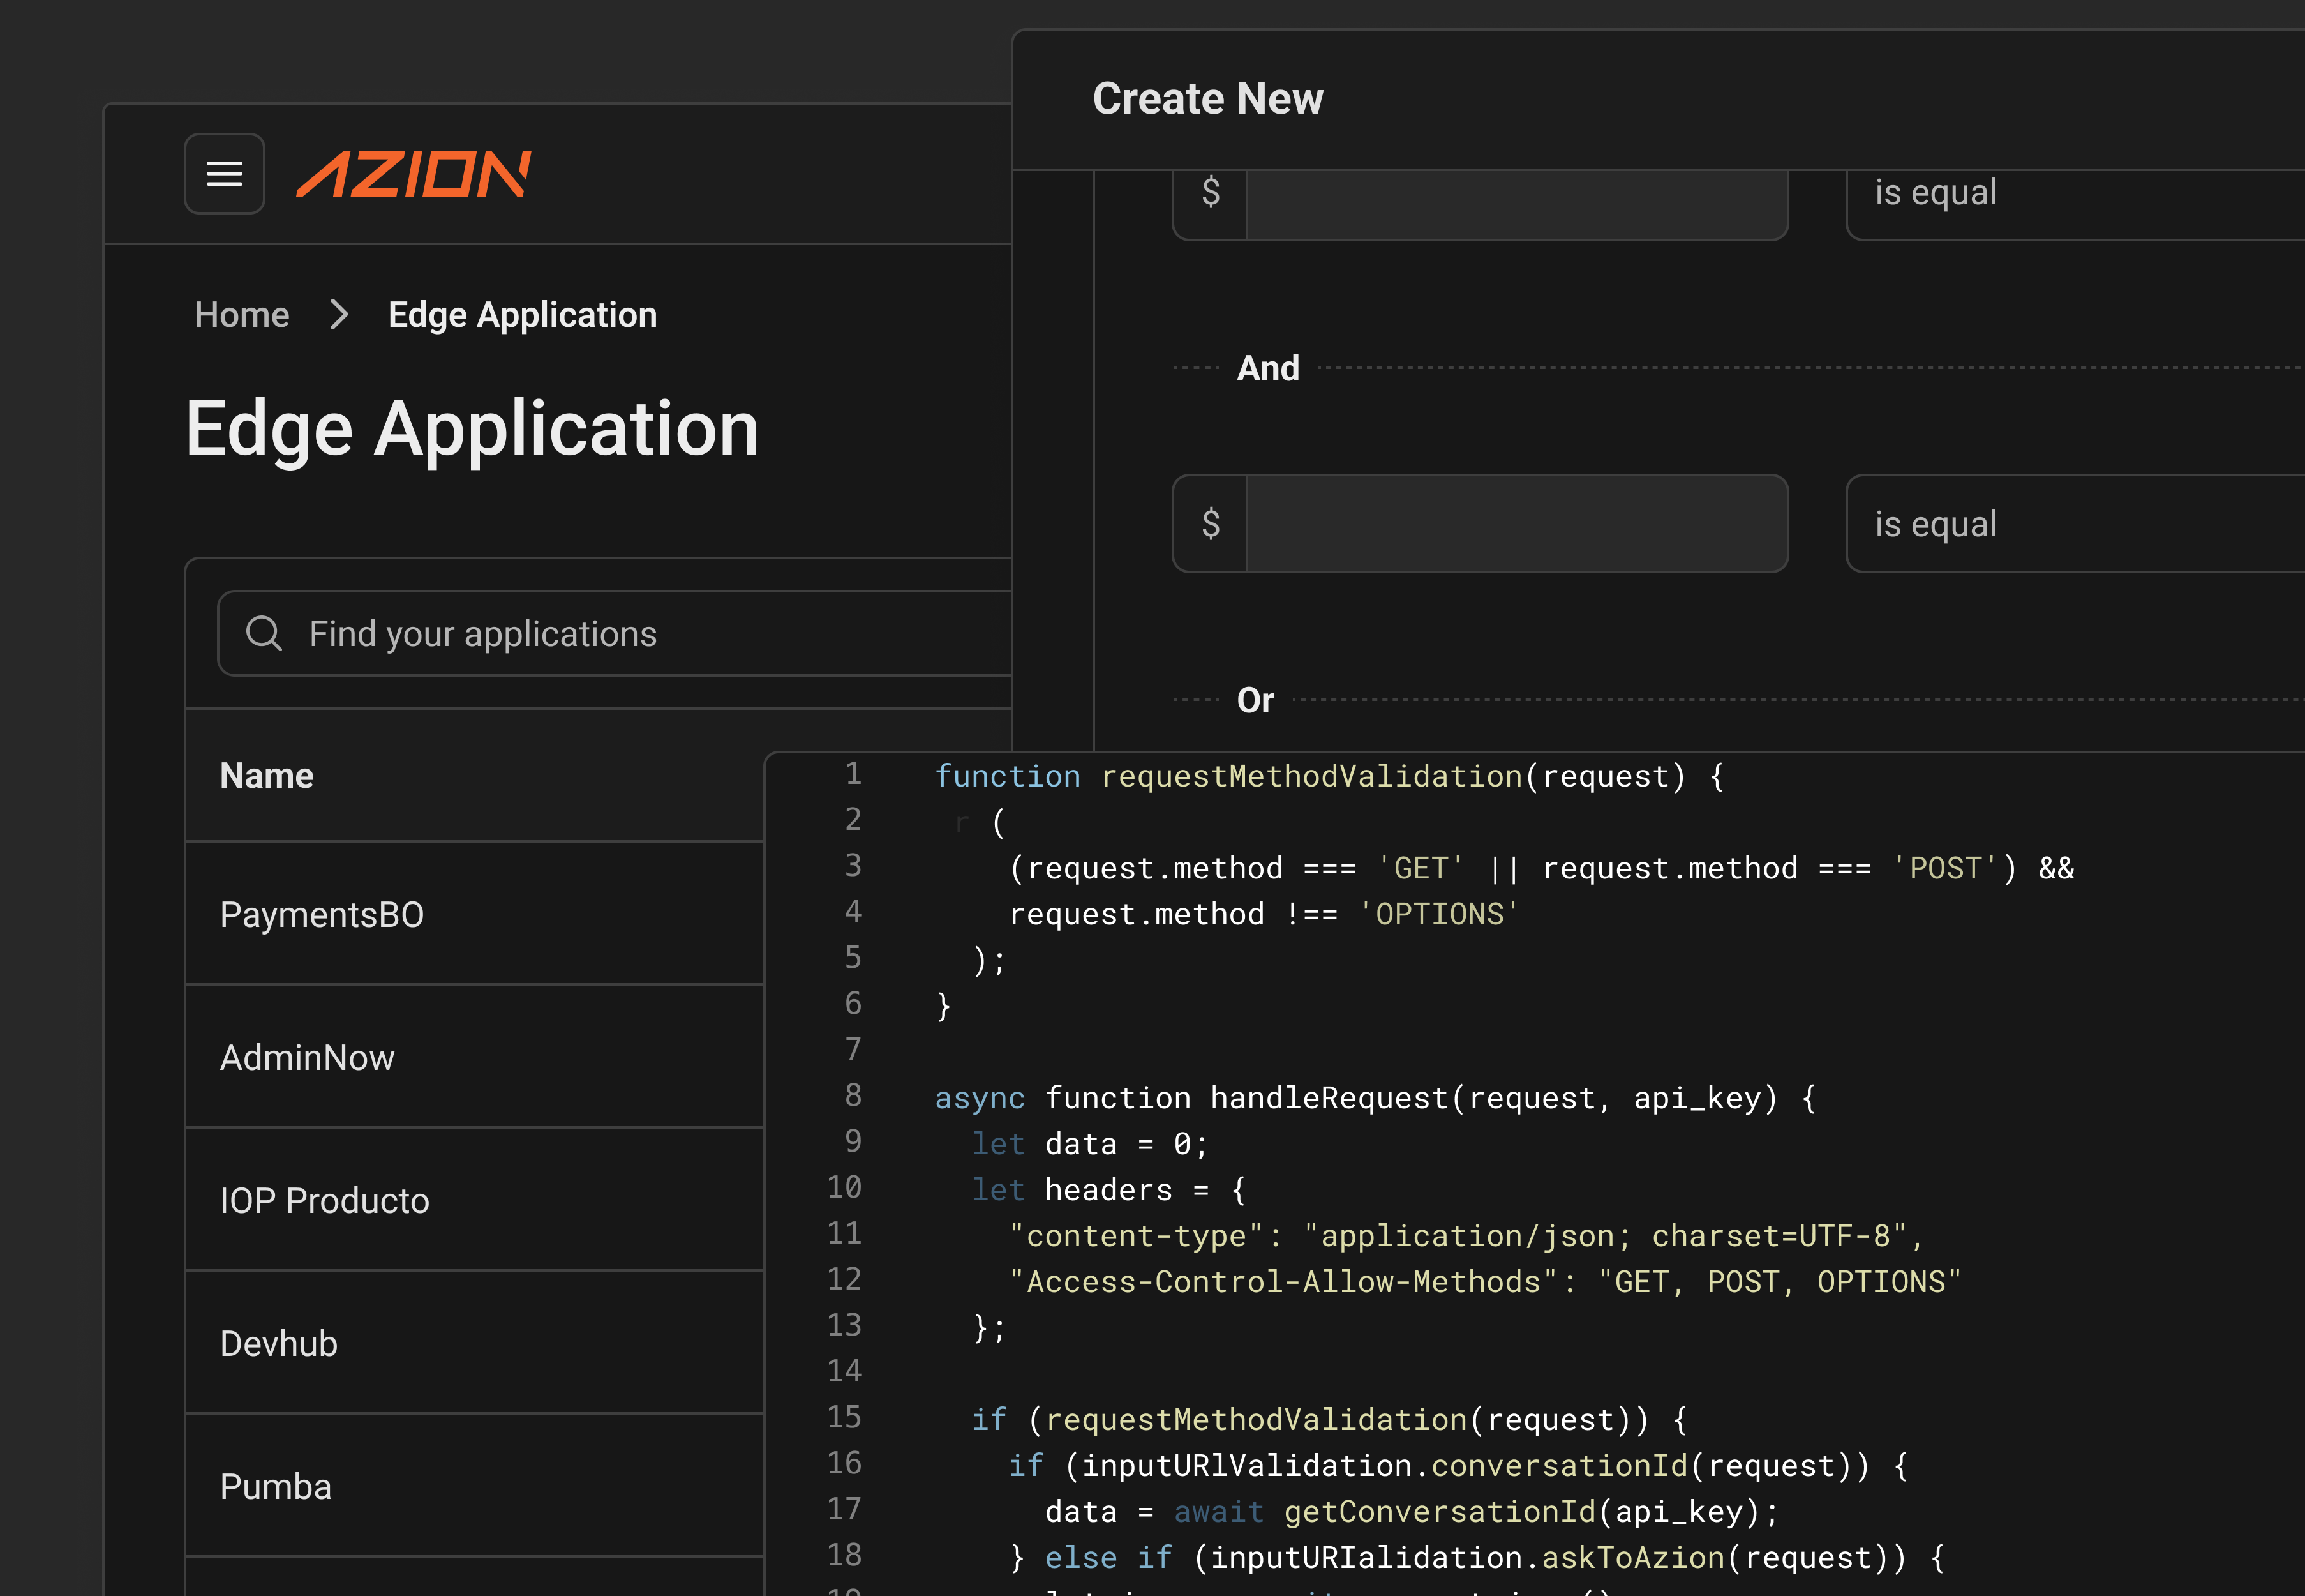Open the hamburger navigation menu
The width and height of the screenshot is (2305, 1596).
coord(224,174)
